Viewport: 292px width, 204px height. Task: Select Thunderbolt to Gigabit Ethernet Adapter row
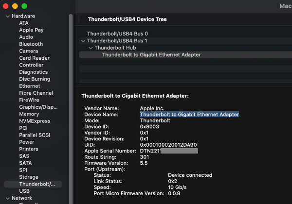click(x=185, y=55)
